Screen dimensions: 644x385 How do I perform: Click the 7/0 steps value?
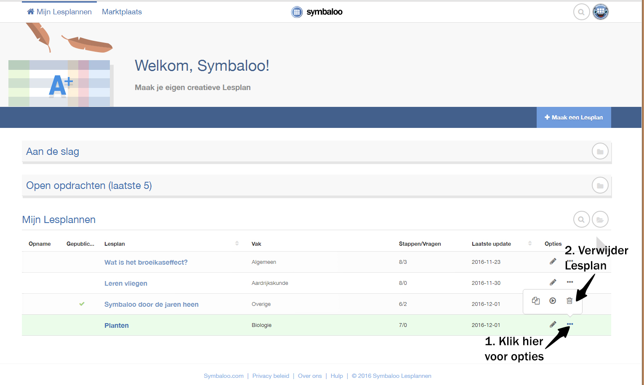pos(403,325)
